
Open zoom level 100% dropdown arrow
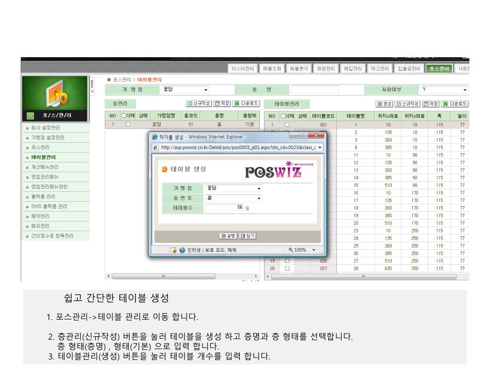[x=313, y=250]
